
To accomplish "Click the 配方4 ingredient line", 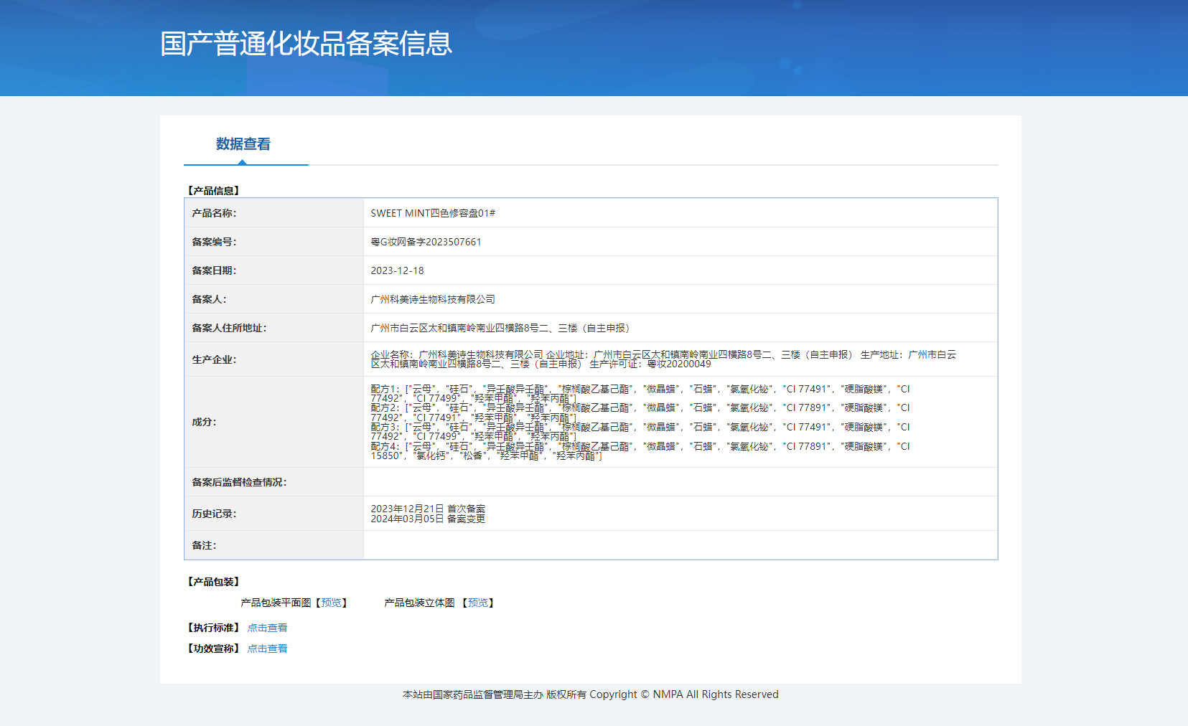I will (x=639, y=447).
